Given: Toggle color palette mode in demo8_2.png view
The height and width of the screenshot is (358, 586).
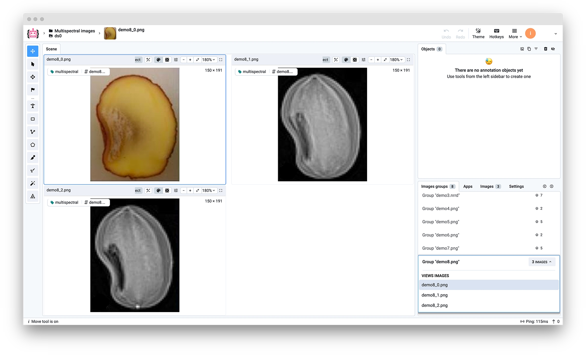Looking at the screenshot, I should click(158, 191).
